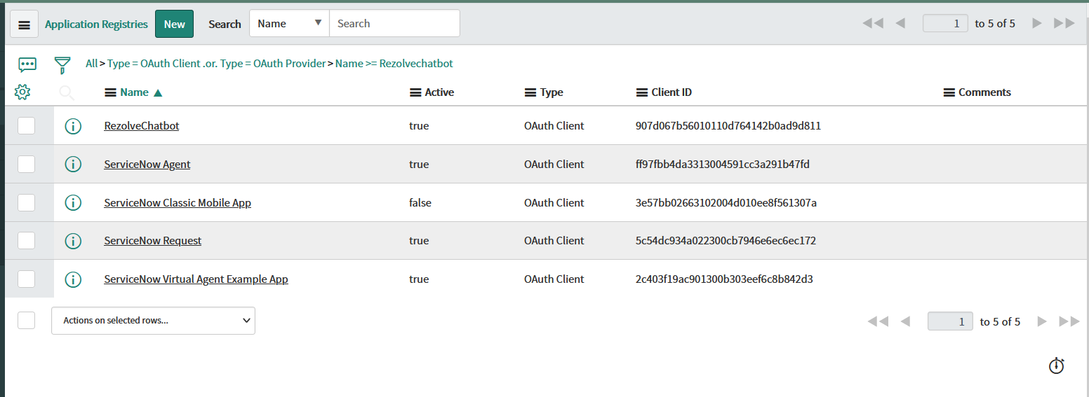Open ServiceNow Classic Mobile App link
The image size is (1089, 397).
pyautogui.click(x=178, y=203)
